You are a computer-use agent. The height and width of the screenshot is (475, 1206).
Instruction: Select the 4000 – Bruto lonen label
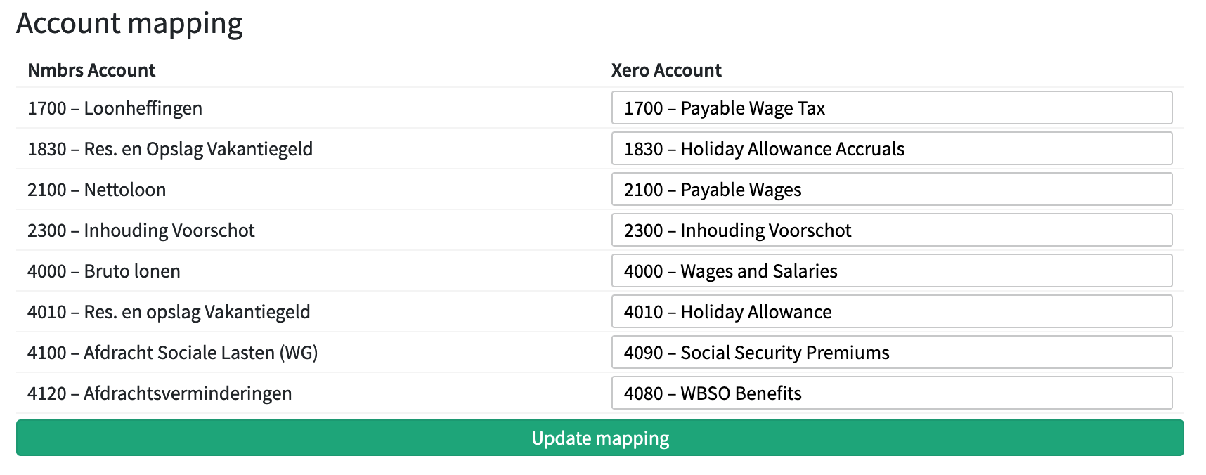tap(104, 271)
